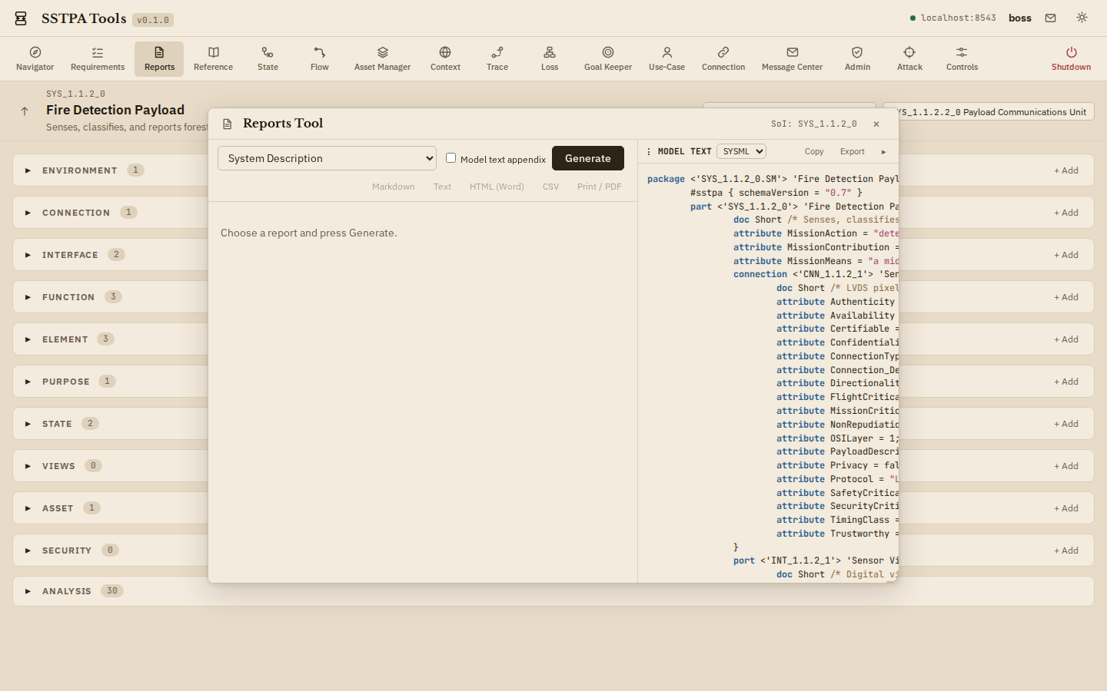This screenshot has height=691, width=1107.
Task: Open the System Description report dropdown
Action: 327,158
